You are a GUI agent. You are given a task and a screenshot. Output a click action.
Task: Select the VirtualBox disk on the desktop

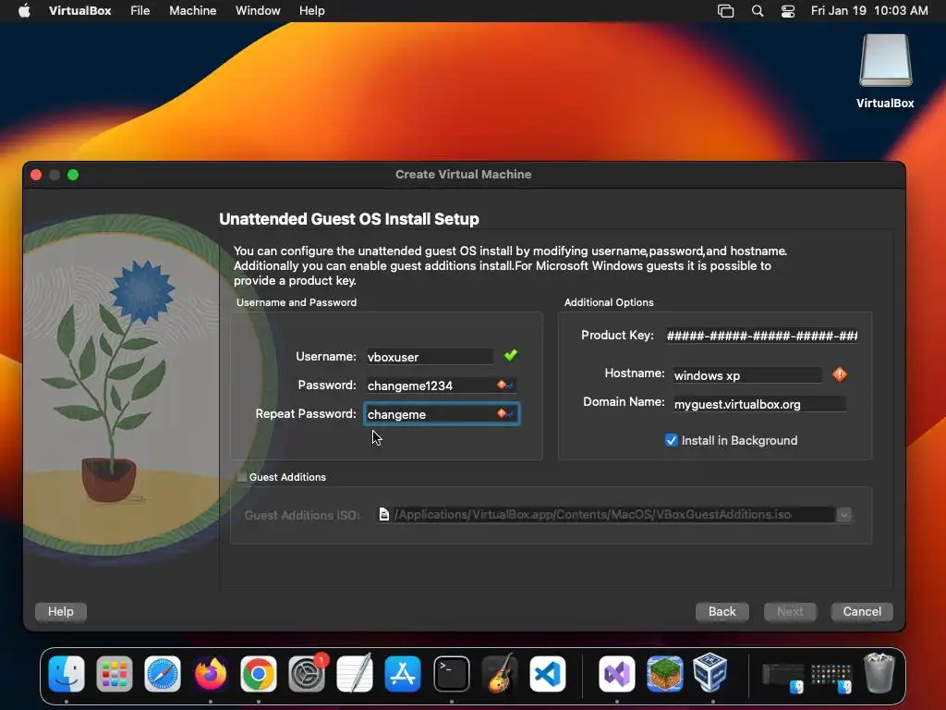(x=885, y=61)
